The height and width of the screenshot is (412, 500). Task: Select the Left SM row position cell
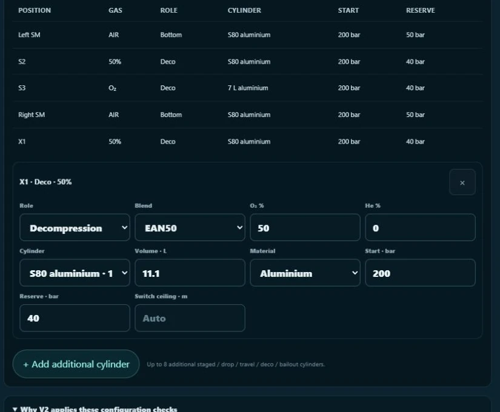(x=29, y=35)
